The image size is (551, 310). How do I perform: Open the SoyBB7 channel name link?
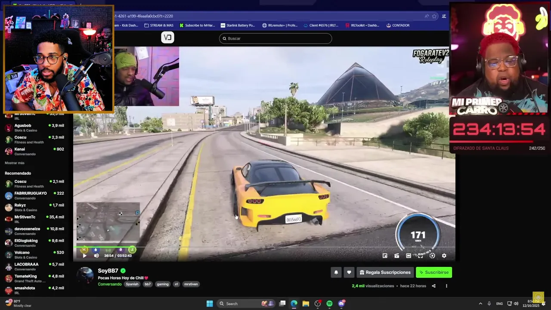[x=108, y=271]
